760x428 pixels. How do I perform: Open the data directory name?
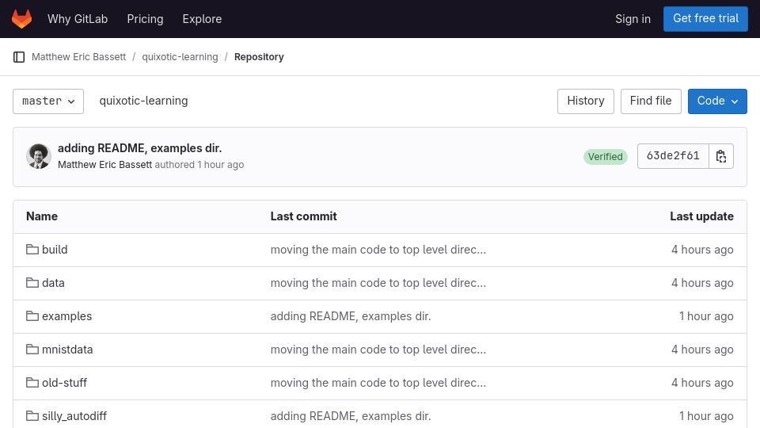(x=53, y=283)
